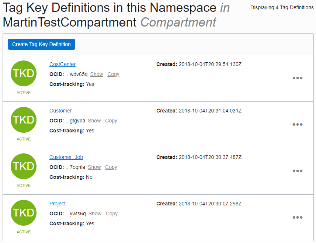The image size is (316, 243).
Task: Open the Customer tag definition link
Action: click(60, 111)
